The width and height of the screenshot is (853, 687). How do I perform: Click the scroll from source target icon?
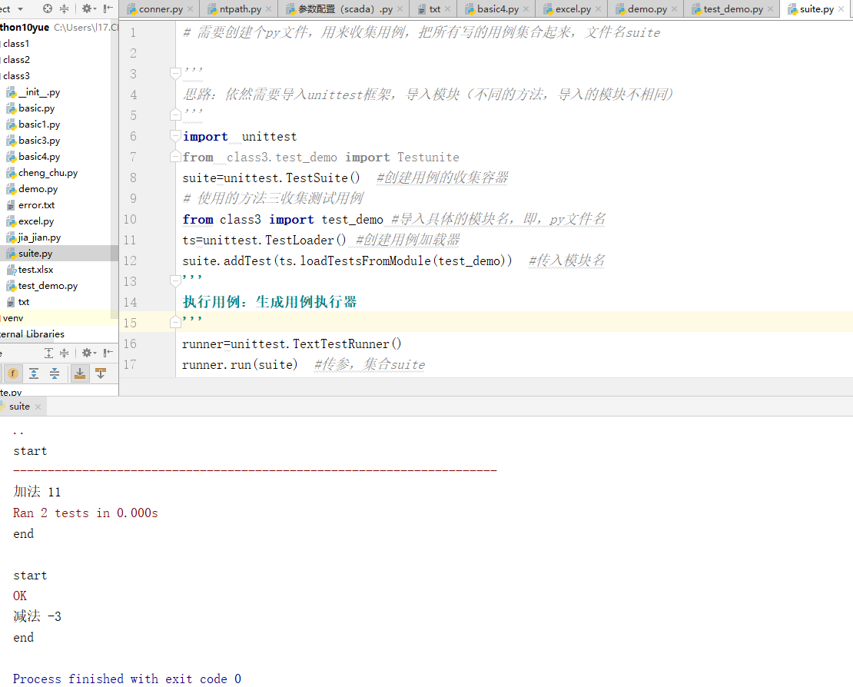click(48, 8)
